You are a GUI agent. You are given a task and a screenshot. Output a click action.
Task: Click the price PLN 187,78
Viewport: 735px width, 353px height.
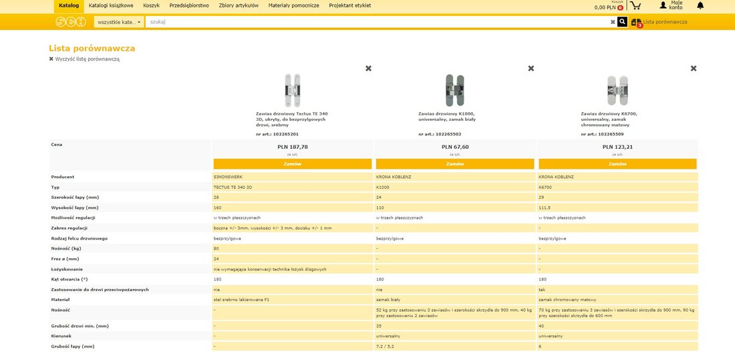(293, 147)
